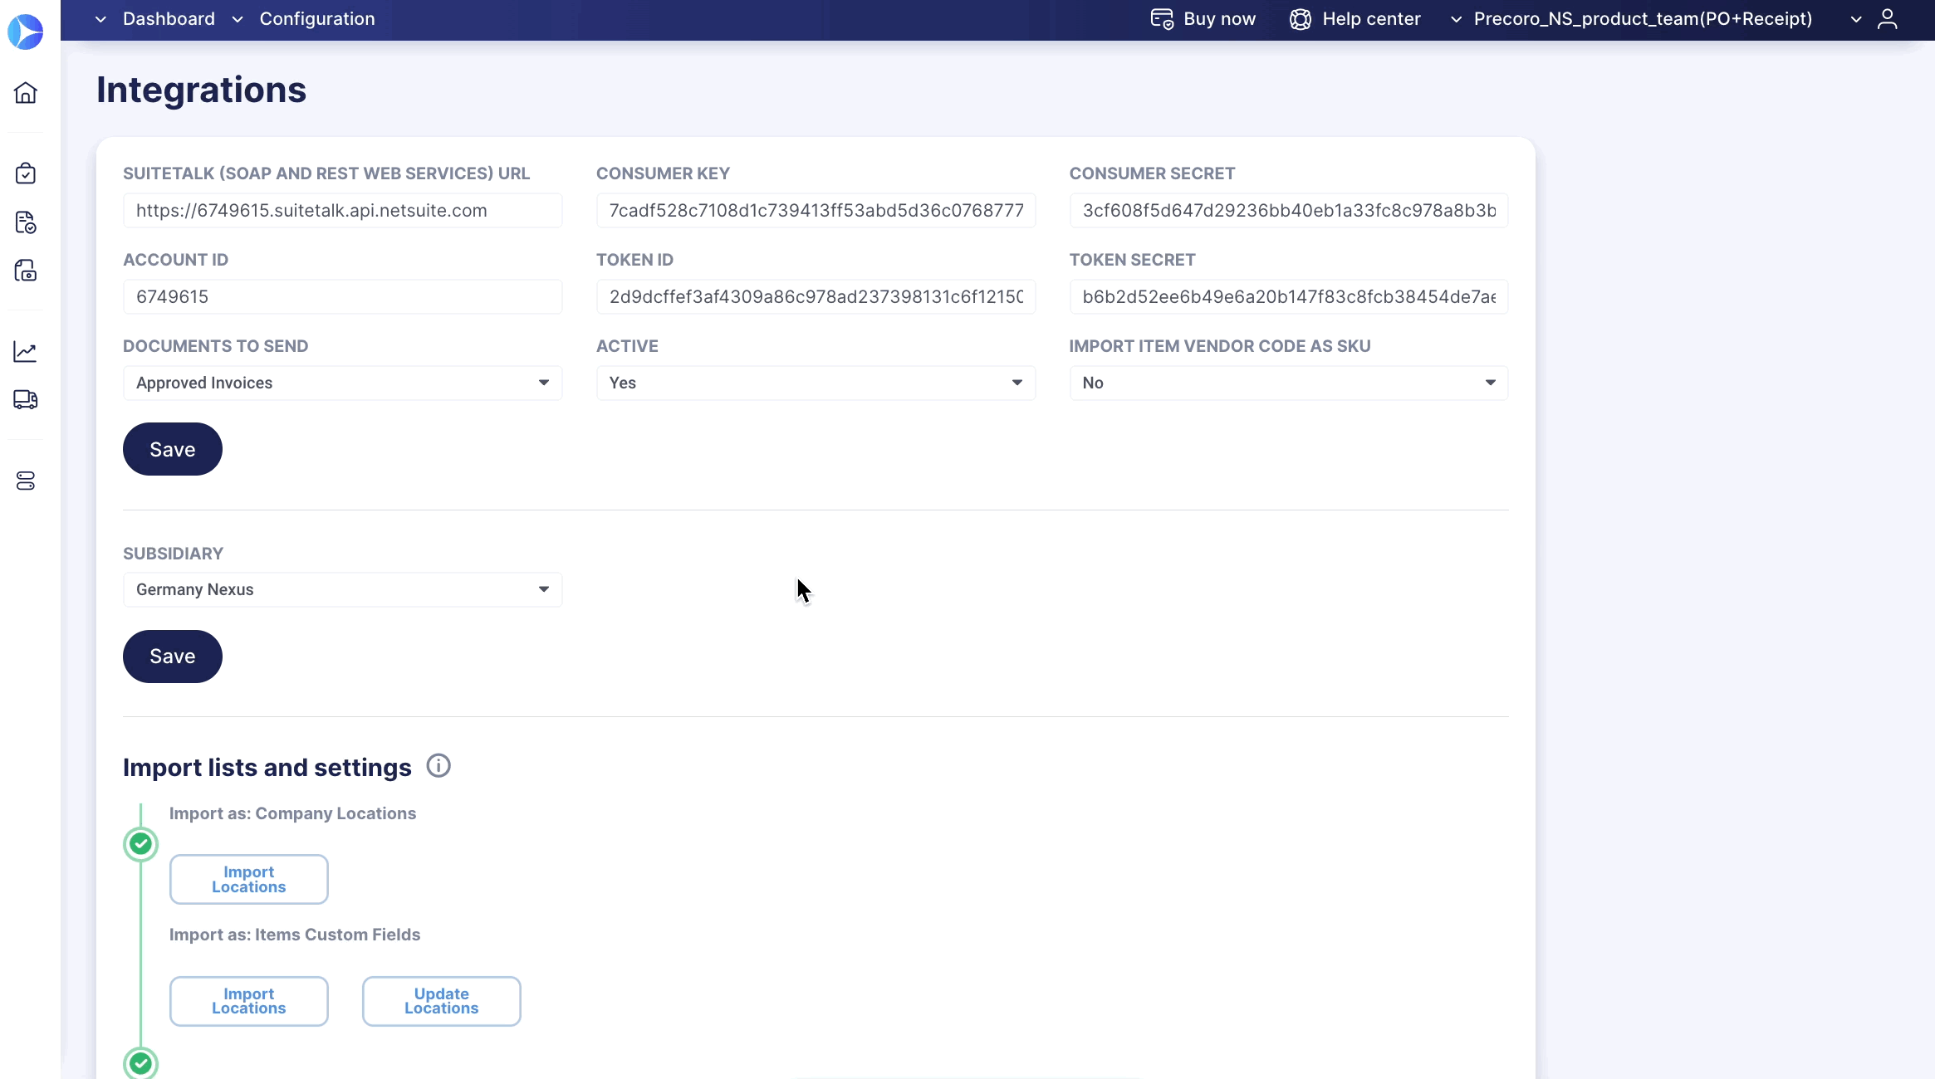The width and height of the screenshot is (1935, 1079).
Task: Click the Precoro logo icon
Action: 25,32
